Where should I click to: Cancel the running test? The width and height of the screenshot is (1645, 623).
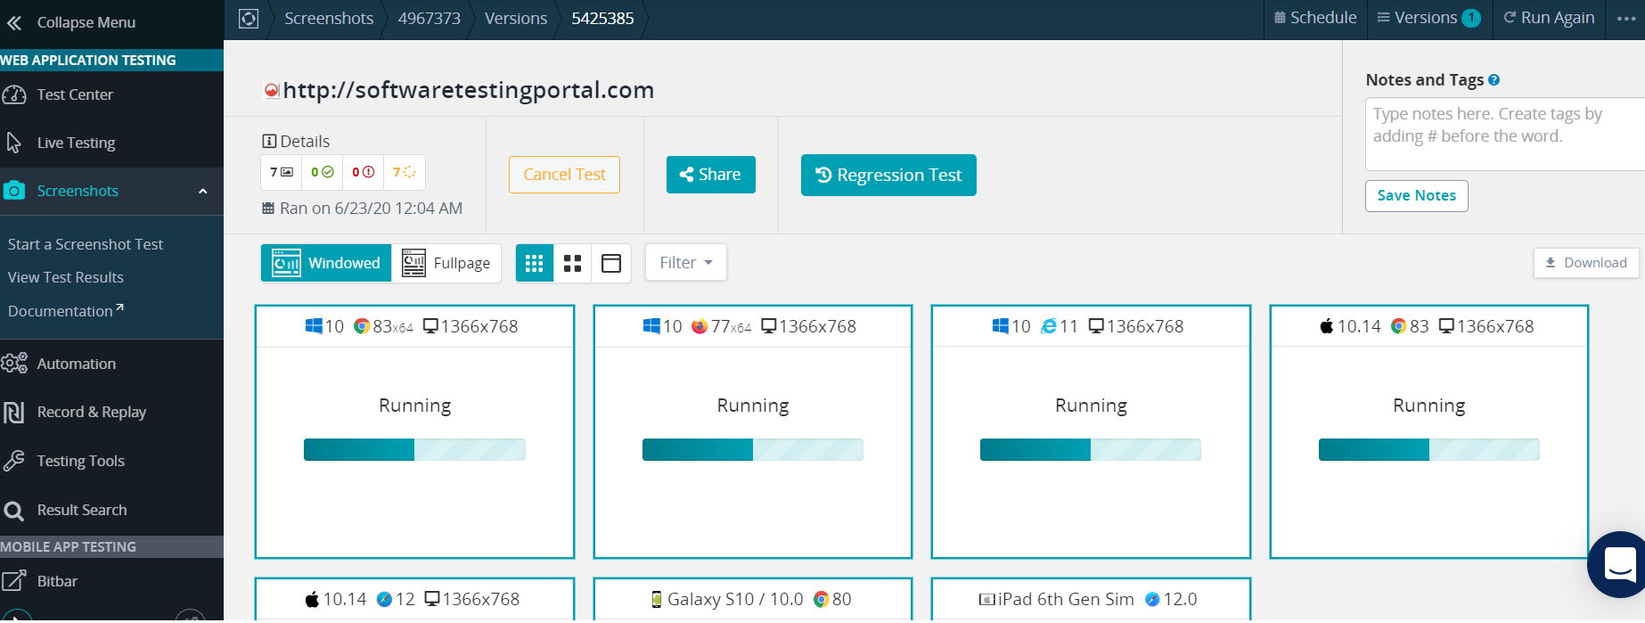[564, 175]
